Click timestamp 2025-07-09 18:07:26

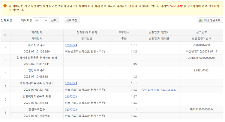pos(37,116)
